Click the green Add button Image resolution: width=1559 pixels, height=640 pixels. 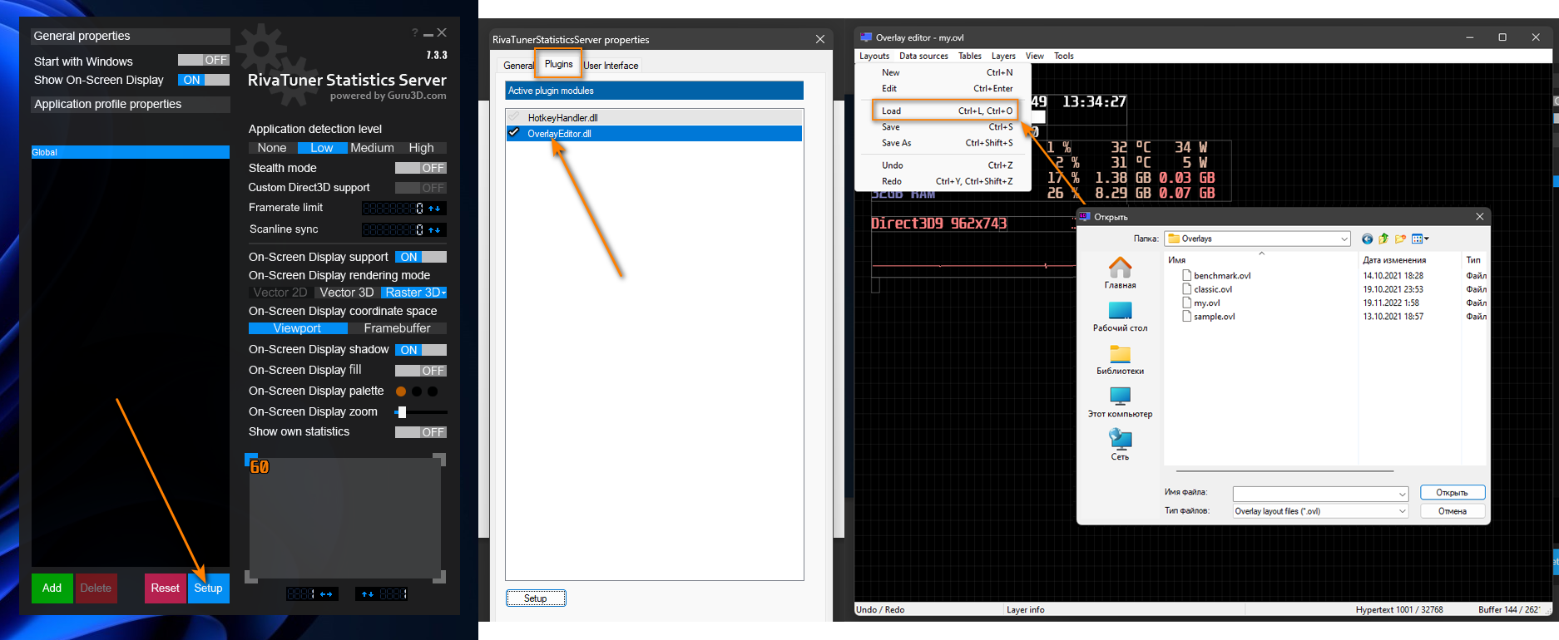(x=52, y=588)
